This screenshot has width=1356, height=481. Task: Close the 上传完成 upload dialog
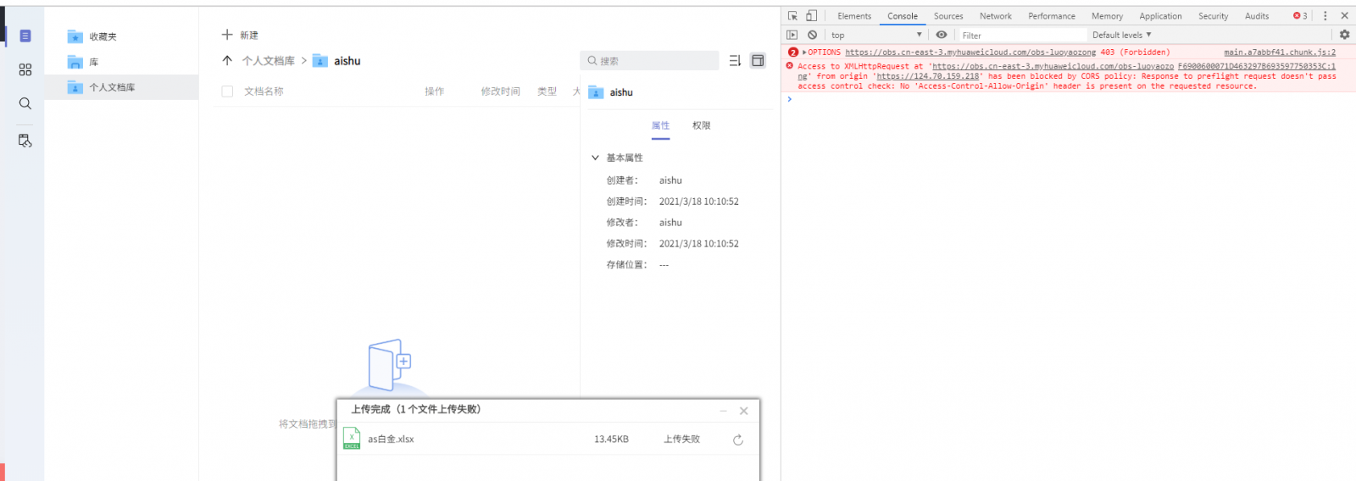click(x=743, y=411)
